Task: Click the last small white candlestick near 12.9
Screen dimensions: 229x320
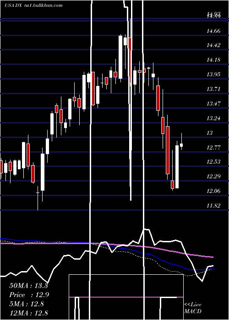Action: (x=181, y=145)
